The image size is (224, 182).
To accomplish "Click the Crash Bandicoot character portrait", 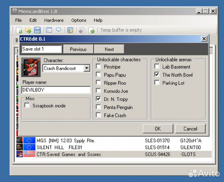I will click(x=31, y=67).
